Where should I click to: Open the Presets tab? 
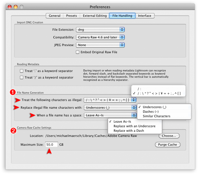click(x=71, y=16)
